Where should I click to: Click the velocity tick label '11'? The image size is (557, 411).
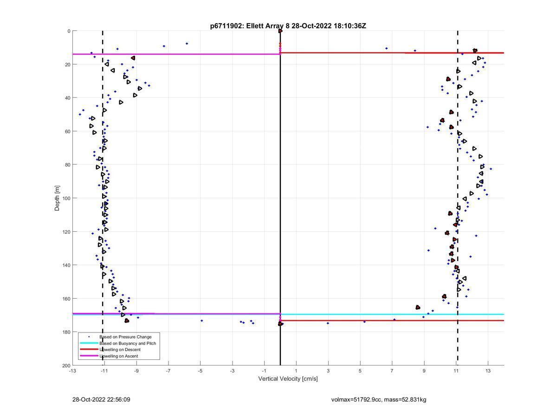pos(456,371)
